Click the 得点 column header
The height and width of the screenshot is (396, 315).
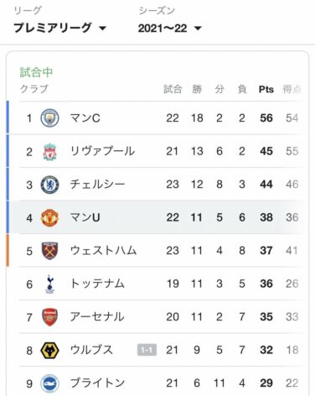(x=292, y=89)
